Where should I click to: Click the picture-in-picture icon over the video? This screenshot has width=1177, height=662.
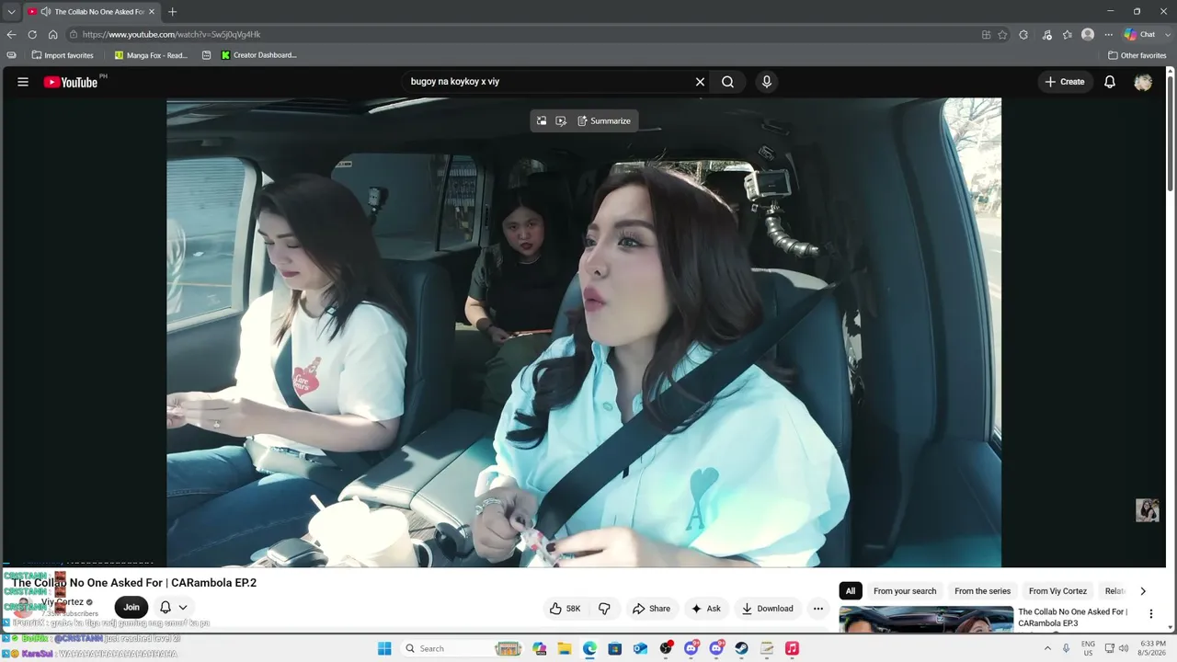tap(542, 121)
